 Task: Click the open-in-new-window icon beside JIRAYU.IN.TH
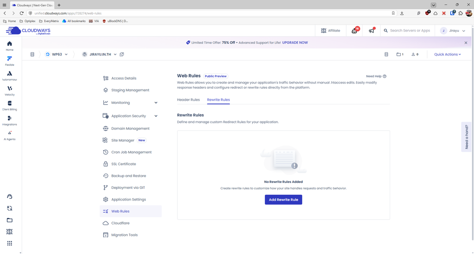point(122,54)
